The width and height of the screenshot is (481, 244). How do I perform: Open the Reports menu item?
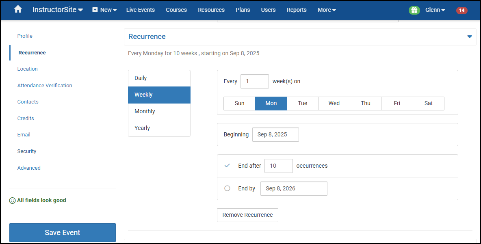point(297,10)
